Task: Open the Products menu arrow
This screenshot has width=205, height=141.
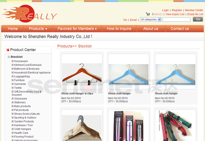Action: point(46,29)
